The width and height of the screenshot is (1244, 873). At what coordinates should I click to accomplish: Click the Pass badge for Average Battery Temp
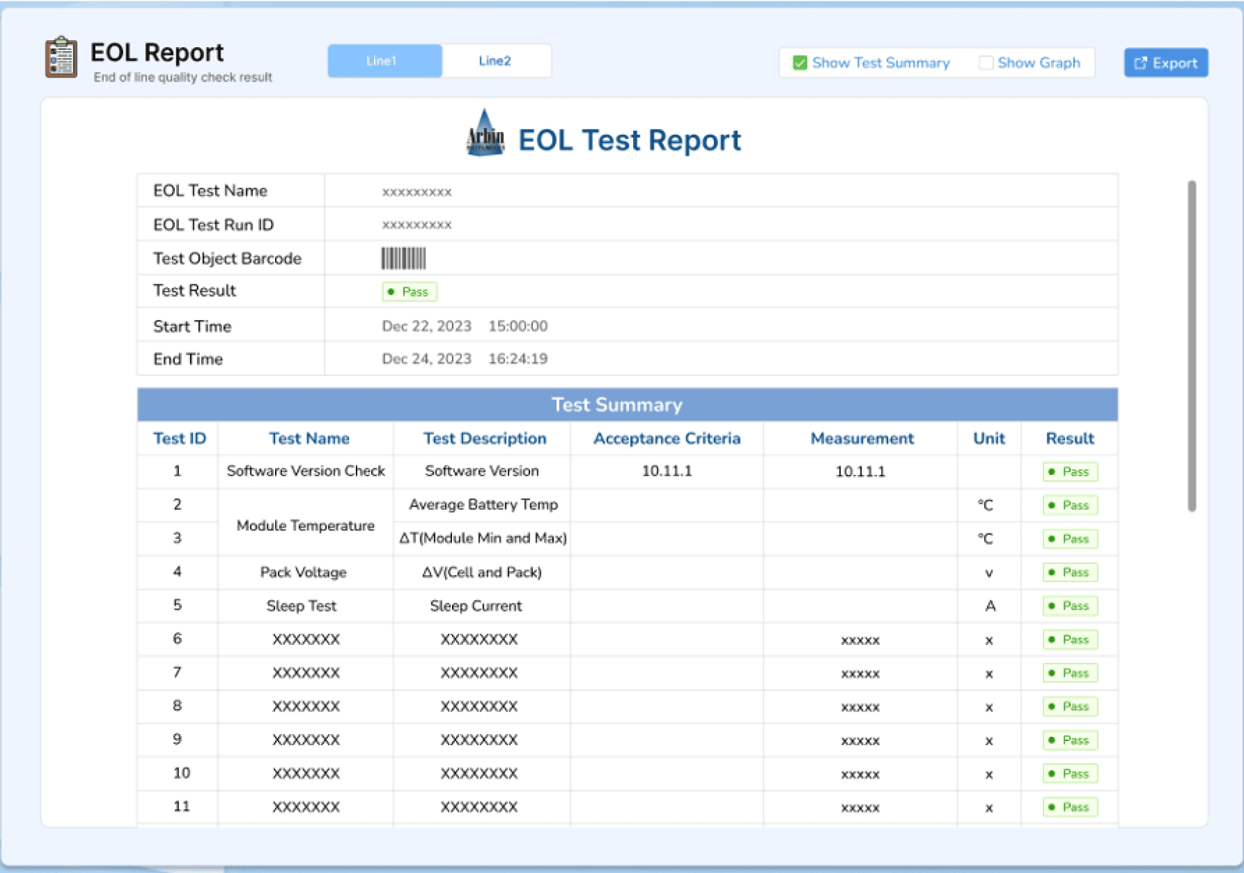1070,505
